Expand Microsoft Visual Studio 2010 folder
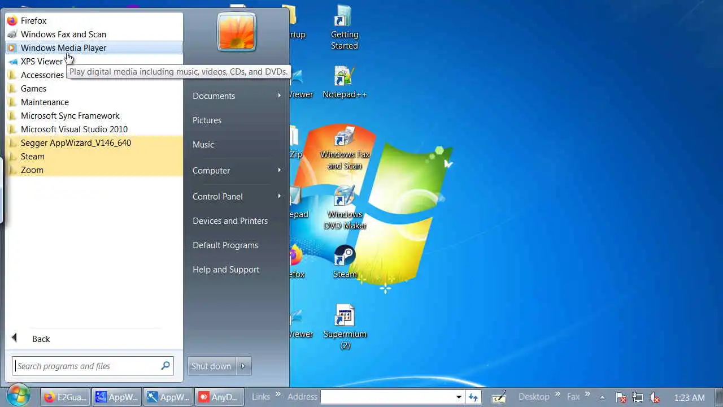Image resolution: width=723 pixels, height=407 pixels. click(x=94, y=129)
